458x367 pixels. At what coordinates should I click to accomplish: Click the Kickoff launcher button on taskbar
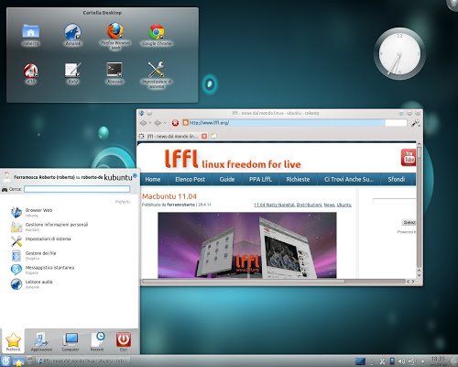[x=5, y=361]
